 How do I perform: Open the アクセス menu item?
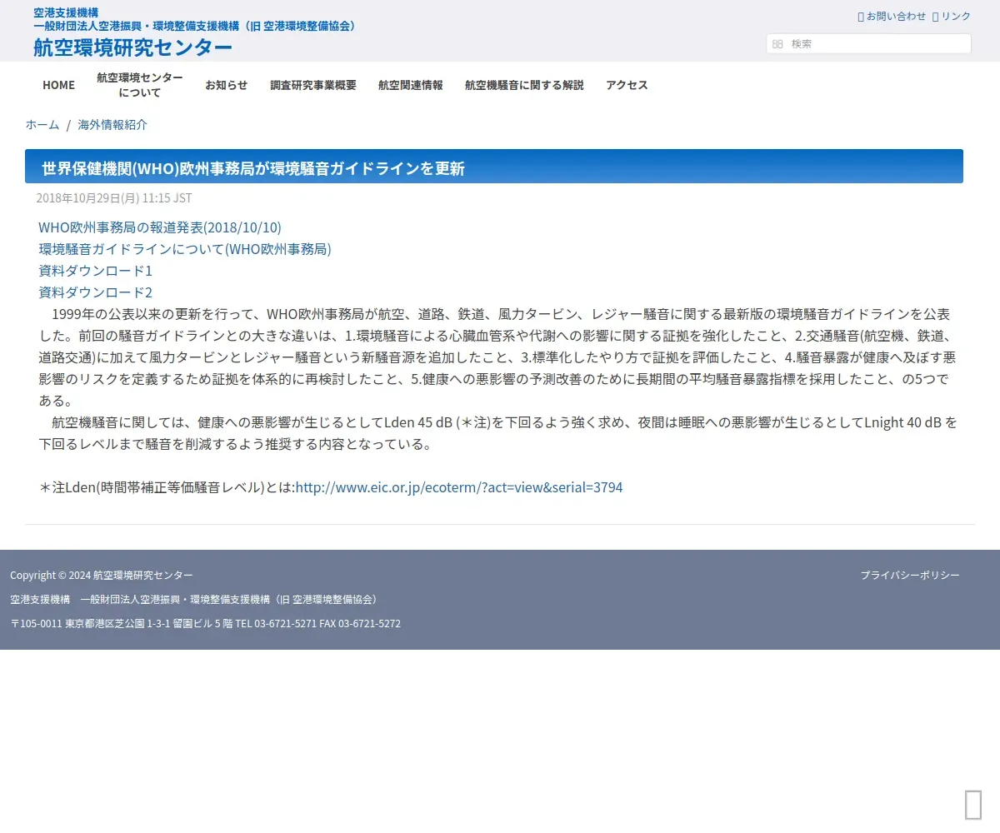tap(627, 85)
